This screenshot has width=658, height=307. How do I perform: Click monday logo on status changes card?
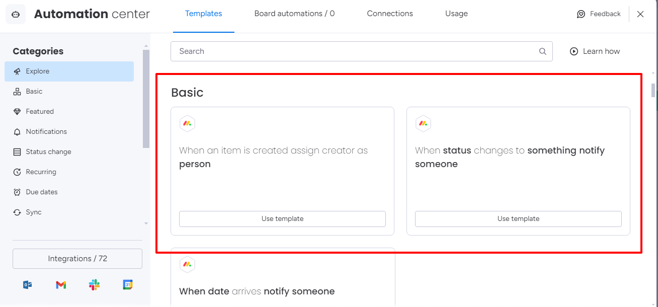coord(423,123)
